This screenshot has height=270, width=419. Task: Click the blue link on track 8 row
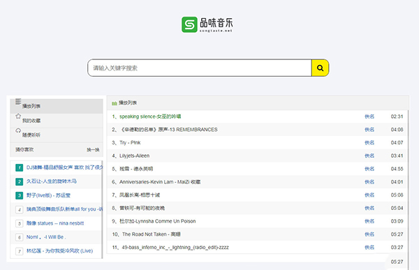click(x=369, y=208)
